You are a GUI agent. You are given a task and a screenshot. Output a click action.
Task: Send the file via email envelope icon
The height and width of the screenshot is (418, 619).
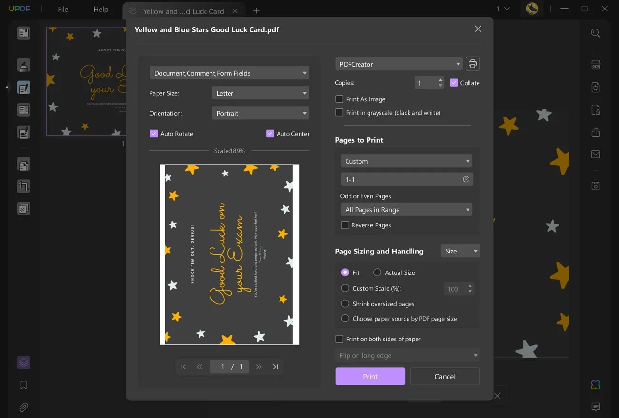pos(596,155)
